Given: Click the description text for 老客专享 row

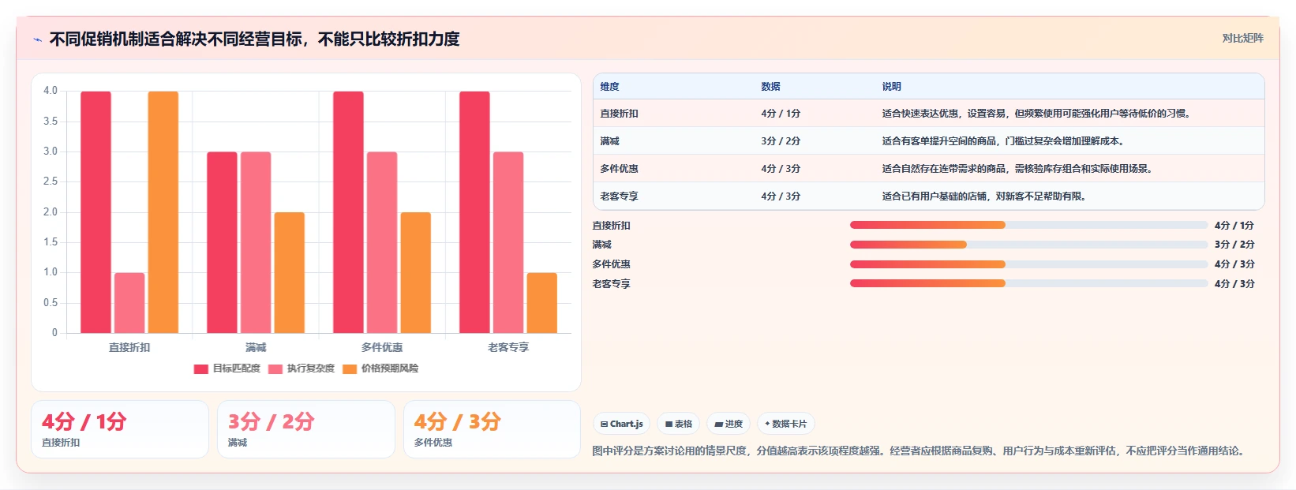Looking at the screenshot, I should pyautogui.click(x=983, y=196).
